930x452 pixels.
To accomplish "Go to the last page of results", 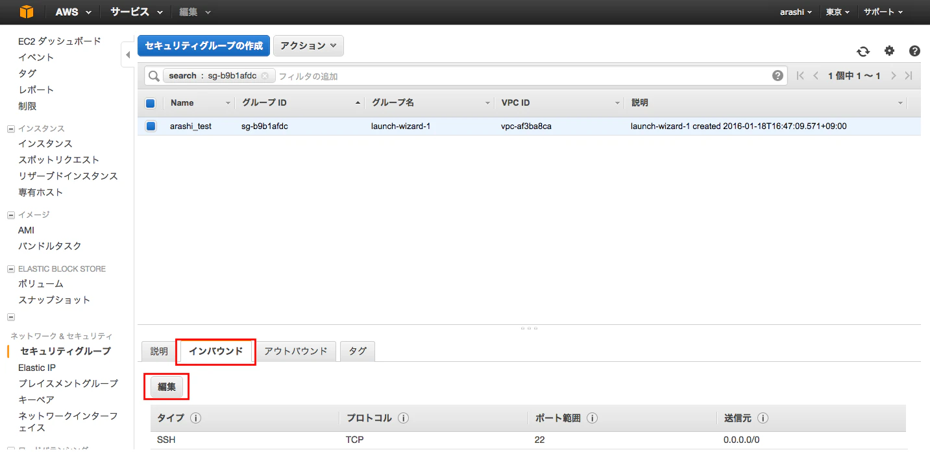I will tap(909, 76).
